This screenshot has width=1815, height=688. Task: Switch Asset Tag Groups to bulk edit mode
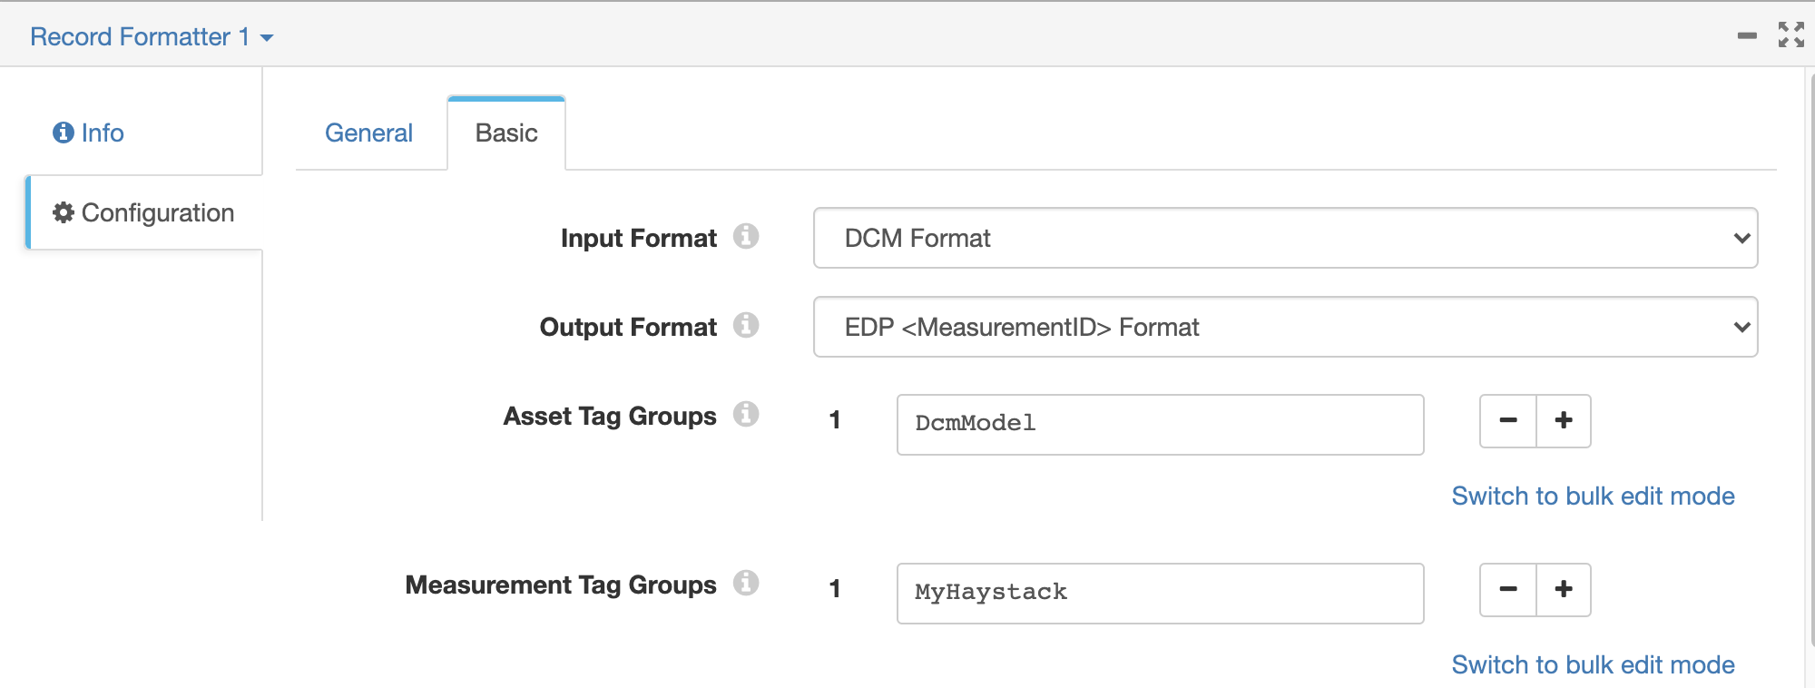[1593, 496]
